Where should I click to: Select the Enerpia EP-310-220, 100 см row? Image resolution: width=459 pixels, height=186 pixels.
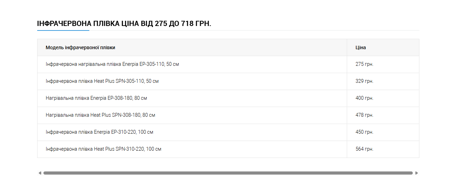tap(228, 132)
